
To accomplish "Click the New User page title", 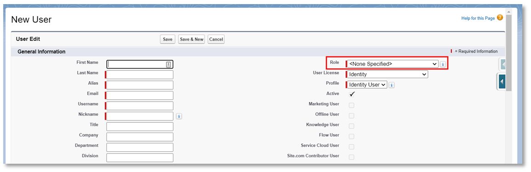I will (x=31, y=19).
